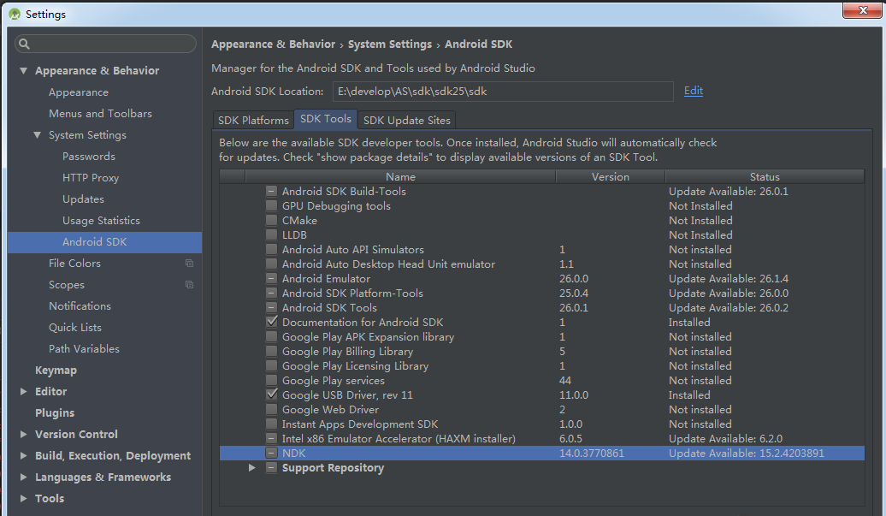Screen dimensions: 886x516
Task: Select the Android SDK Platform-Tools row name
Action: (352, 294)
